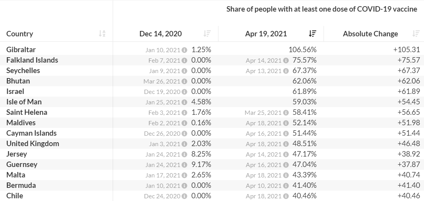Click info icon next to Israel Dec 19, 2020

coord(185,92)
